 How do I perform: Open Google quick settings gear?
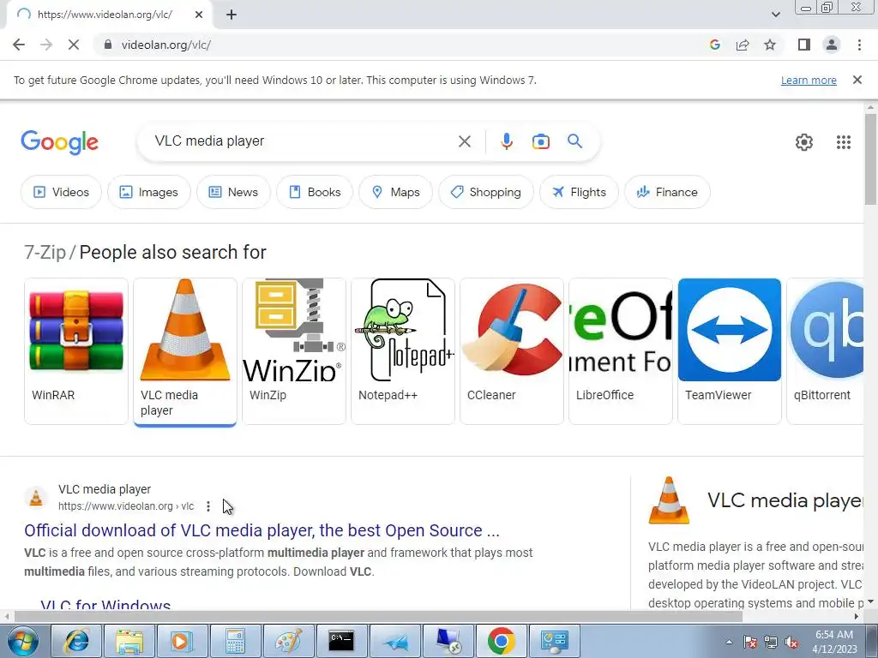804,142
